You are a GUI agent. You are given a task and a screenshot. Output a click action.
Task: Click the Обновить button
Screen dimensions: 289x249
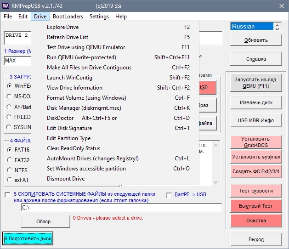256,40
